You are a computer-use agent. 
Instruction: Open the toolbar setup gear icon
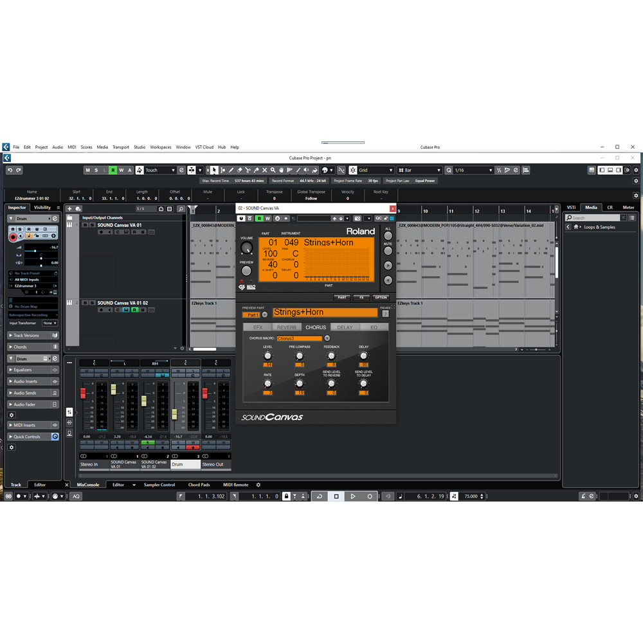click(x=636, y=170)
